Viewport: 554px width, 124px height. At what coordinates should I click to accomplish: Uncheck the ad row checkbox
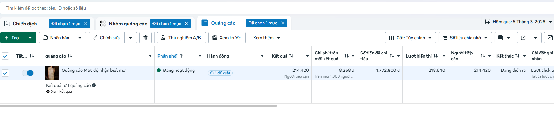(5, 73)
